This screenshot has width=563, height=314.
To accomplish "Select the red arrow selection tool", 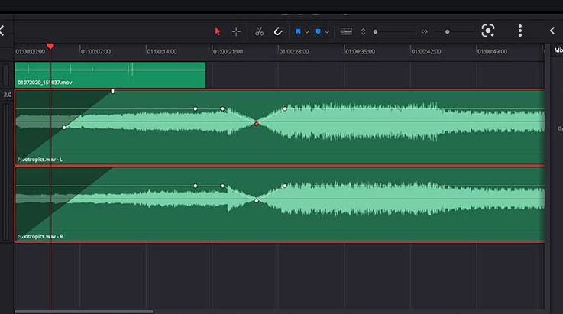I will [218, 31].
